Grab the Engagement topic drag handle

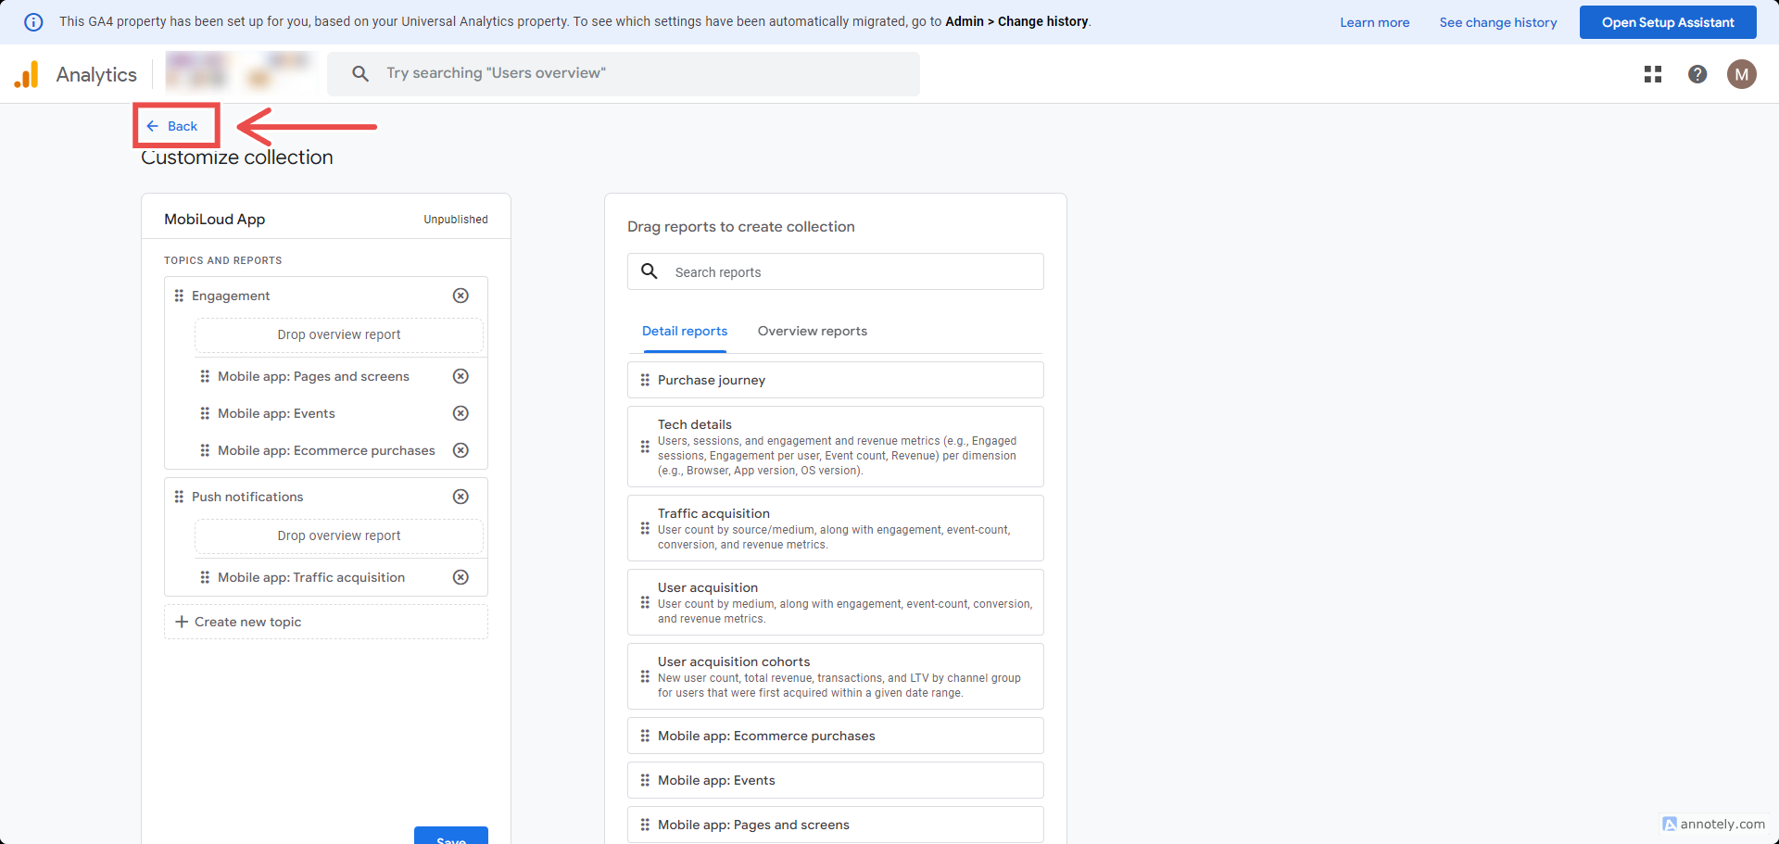click(x=179, y=296)
